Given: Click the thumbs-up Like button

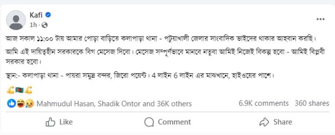Looking at the screenshot, I should 59,122.
